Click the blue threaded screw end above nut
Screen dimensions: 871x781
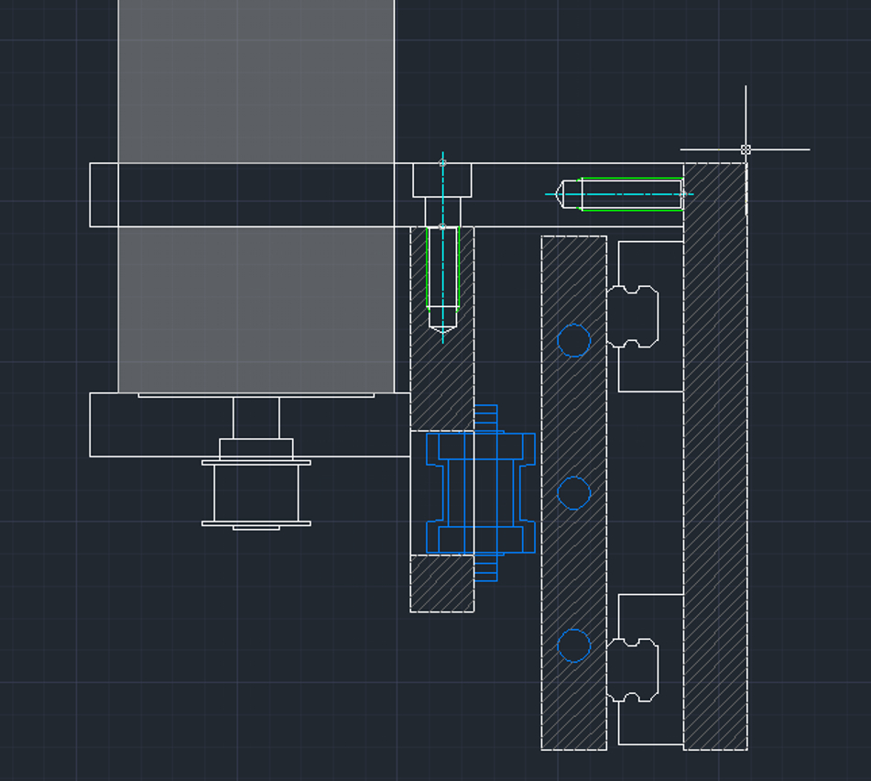486,419
